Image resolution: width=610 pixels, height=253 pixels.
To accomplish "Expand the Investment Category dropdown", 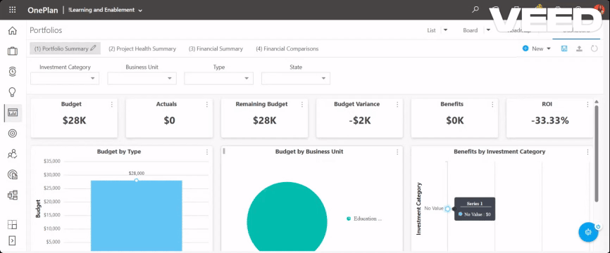I will (x=65, y=79).
